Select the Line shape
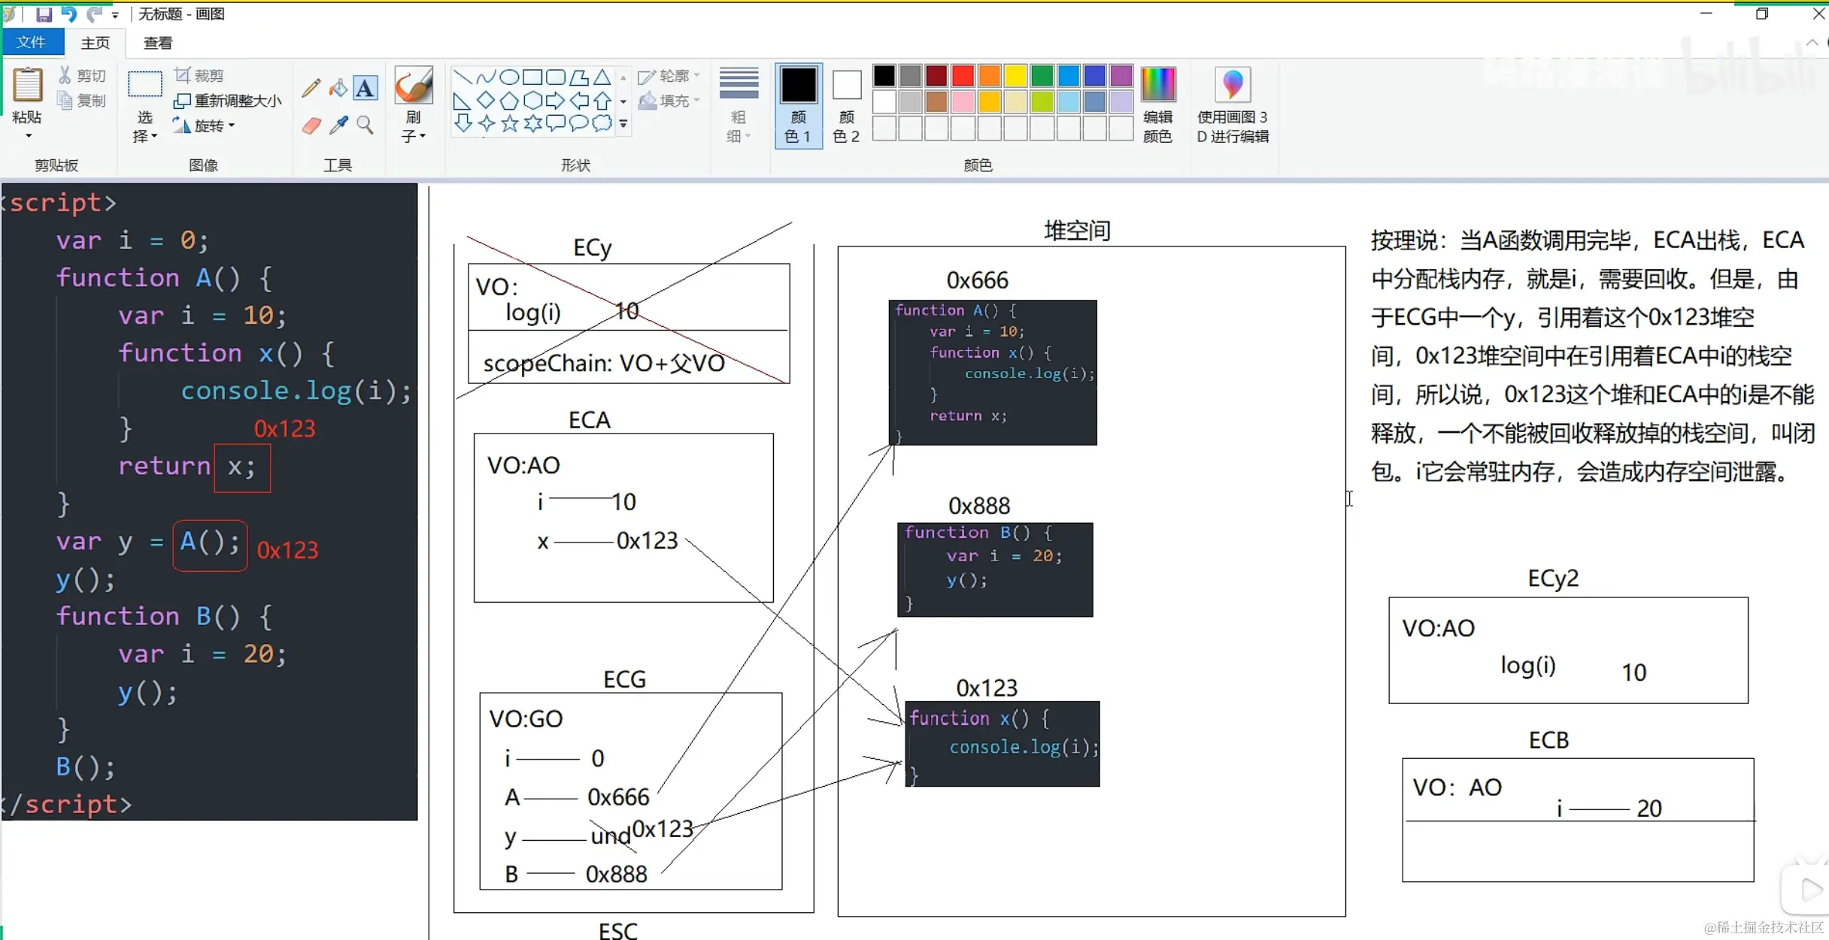Viewport: 1829px width, 940px height. coord(463,77)
